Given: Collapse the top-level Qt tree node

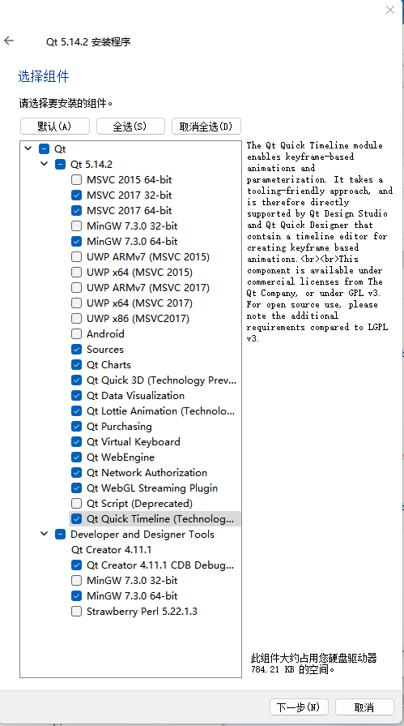Looking at the screenshot, I should pos(28,148).
